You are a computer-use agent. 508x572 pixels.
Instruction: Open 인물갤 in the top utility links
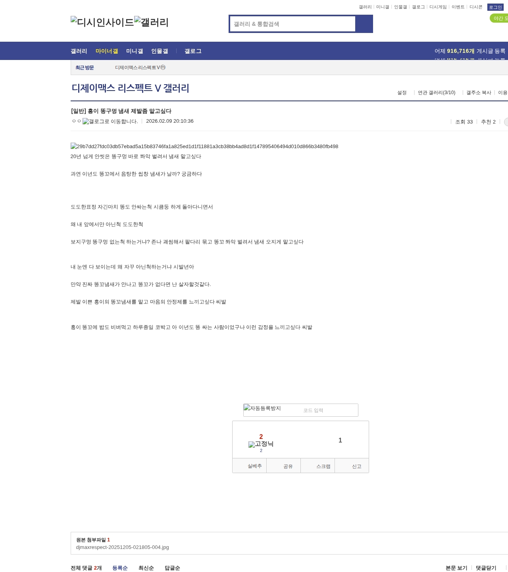tap(400, 7)
